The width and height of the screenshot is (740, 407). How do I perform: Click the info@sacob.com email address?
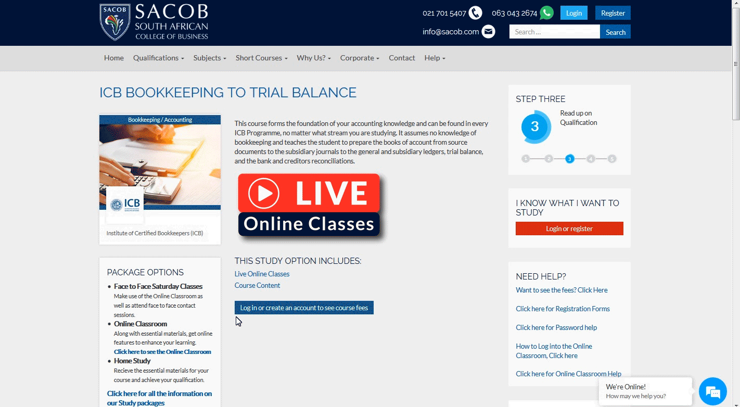click(451, 32)
